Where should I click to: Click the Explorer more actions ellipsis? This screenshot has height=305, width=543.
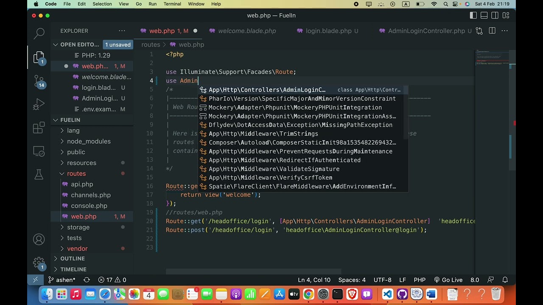tap(122, 31)
